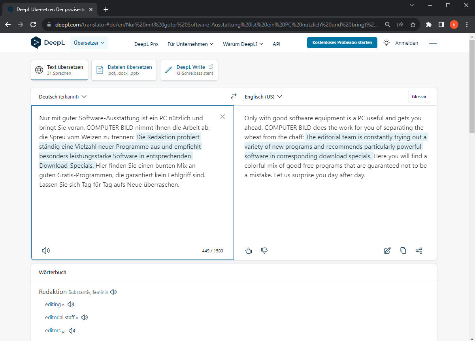The height and width of the screenshot is (341, 475).
Task: Swap source and target languages
Action: [x=234, y=97]
